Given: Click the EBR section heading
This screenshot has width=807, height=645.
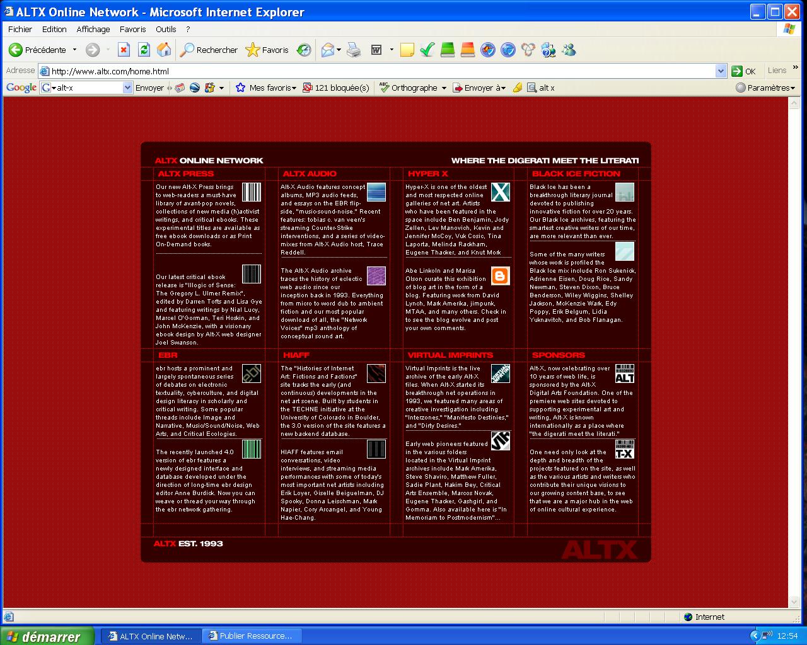Looking at the screenshot, I should [168, 355].
